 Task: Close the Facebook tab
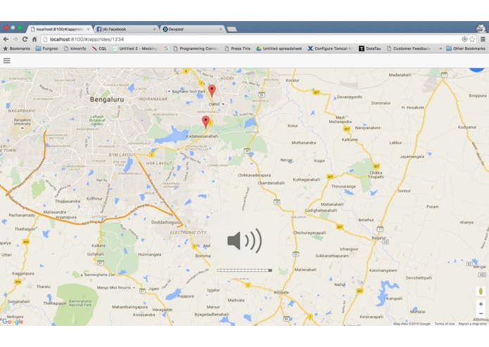pyautogui.click(x=154, y=30)
